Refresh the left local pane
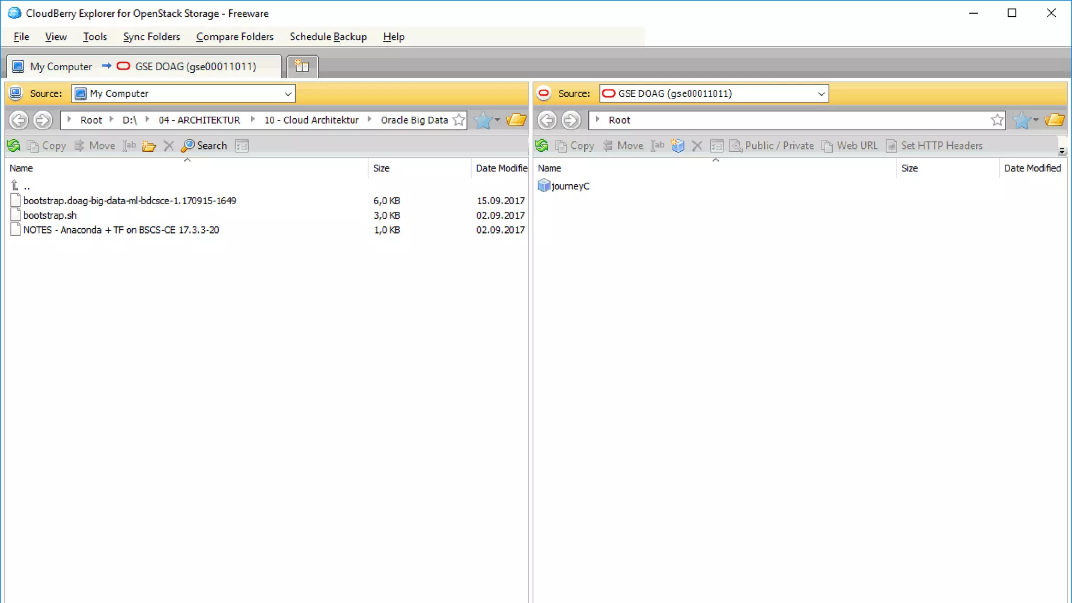 [14, 146]
